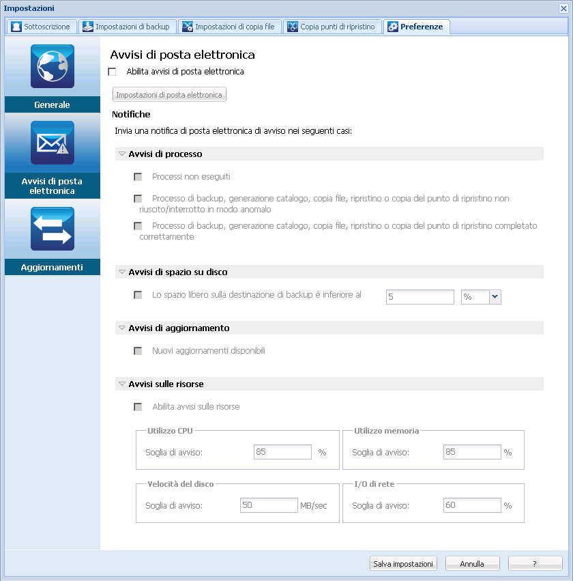Check Processi non eseguiti
The width and height of the screenshot is (573, 581).
click(138, 177)
